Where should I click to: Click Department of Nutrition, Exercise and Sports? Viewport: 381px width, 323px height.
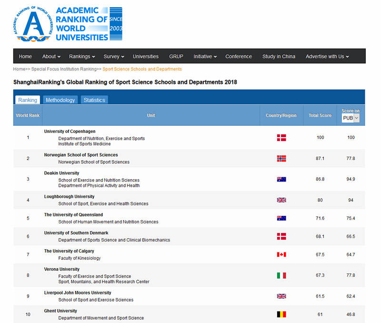tap(101, 139)
